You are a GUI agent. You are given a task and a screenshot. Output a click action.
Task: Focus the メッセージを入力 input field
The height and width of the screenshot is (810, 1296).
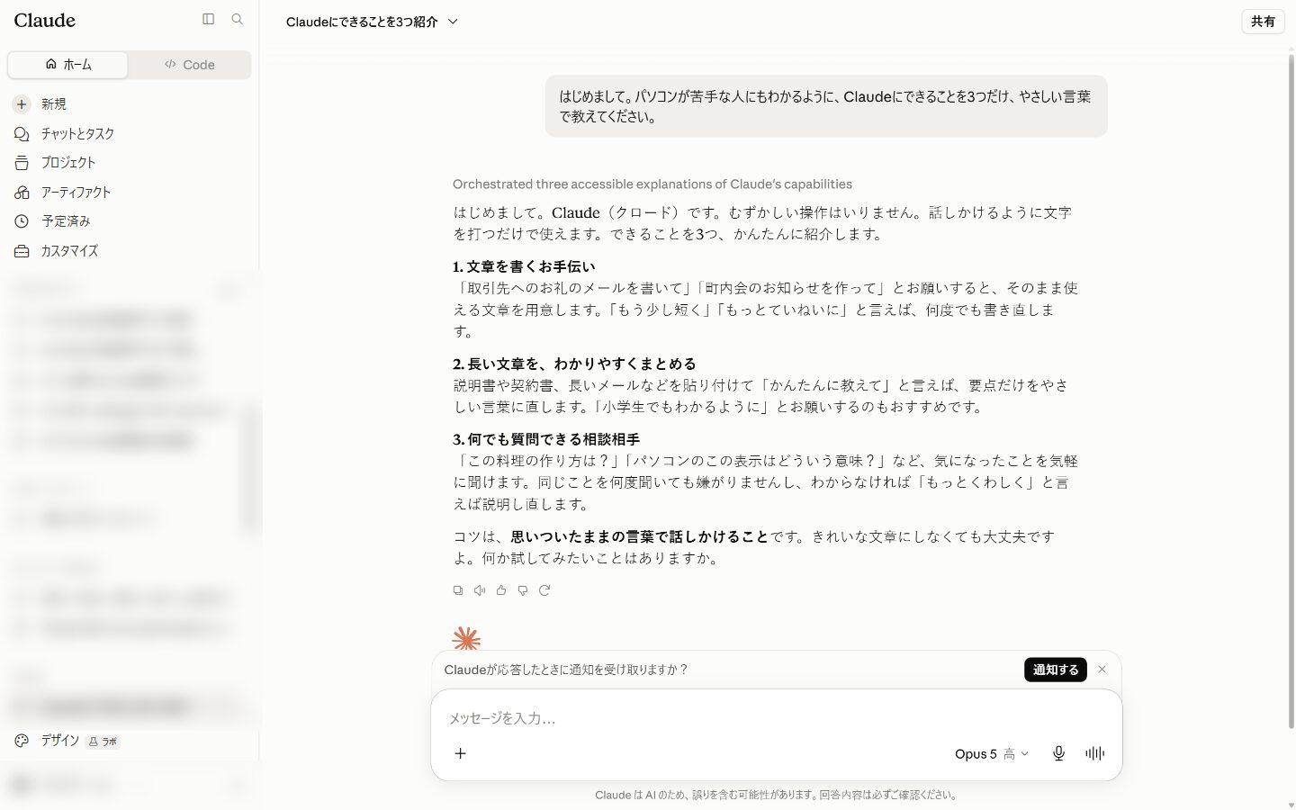[x=776, y=718]
